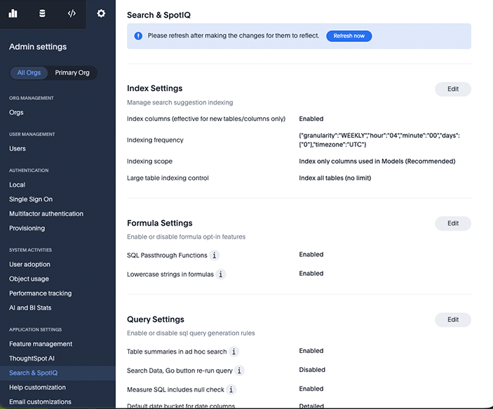Select Search & SpotIQ in sidebar
The width and height of the screenshot is (493, 409).
(58, 373)
